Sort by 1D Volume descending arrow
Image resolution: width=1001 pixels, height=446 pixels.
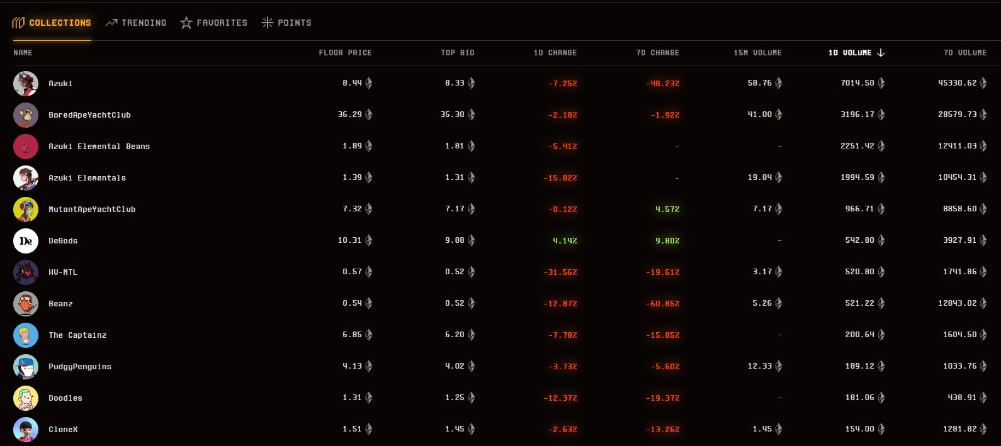[x=881, y=53]
